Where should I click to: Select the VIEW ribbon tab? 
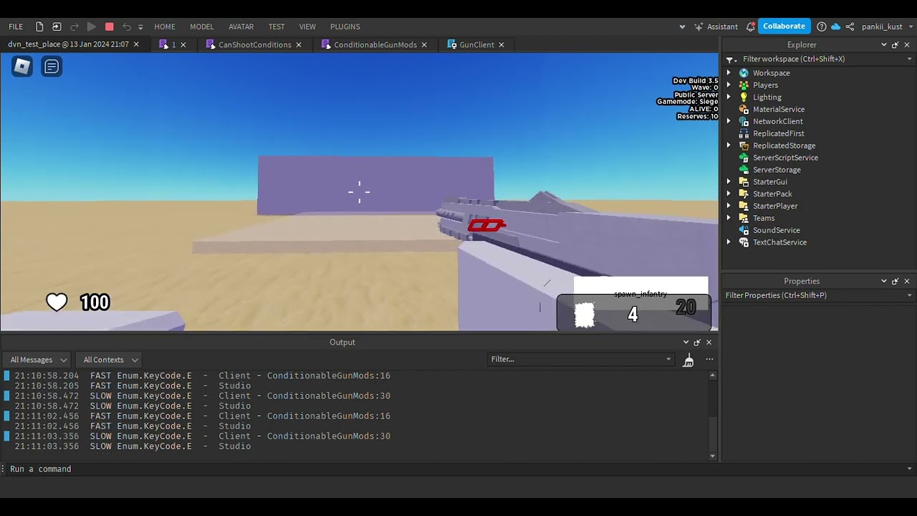307,27
